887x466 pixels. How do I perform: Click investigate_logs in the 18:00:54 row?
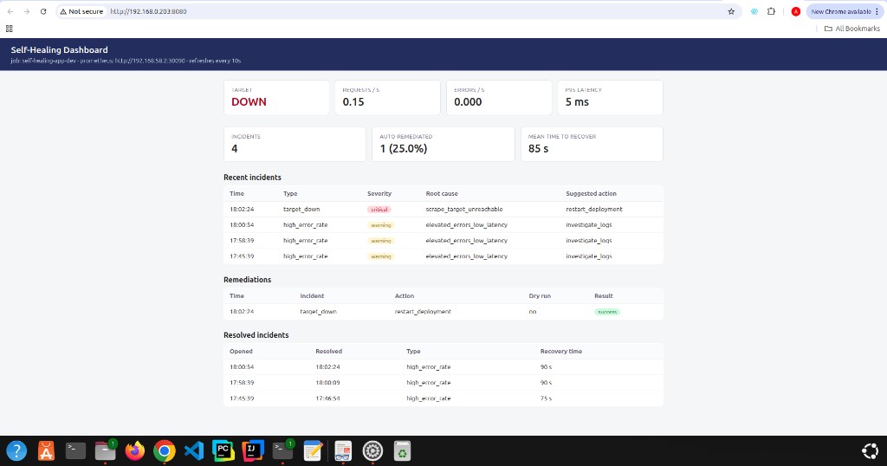tap(589, 225)
